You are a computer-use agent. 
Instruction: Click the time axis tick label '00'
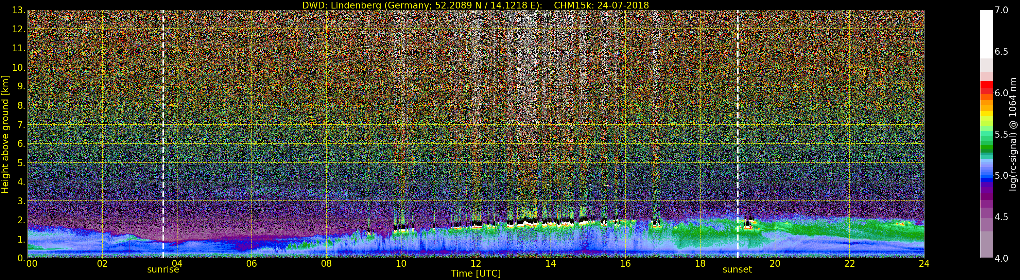(x=32, y=264)
